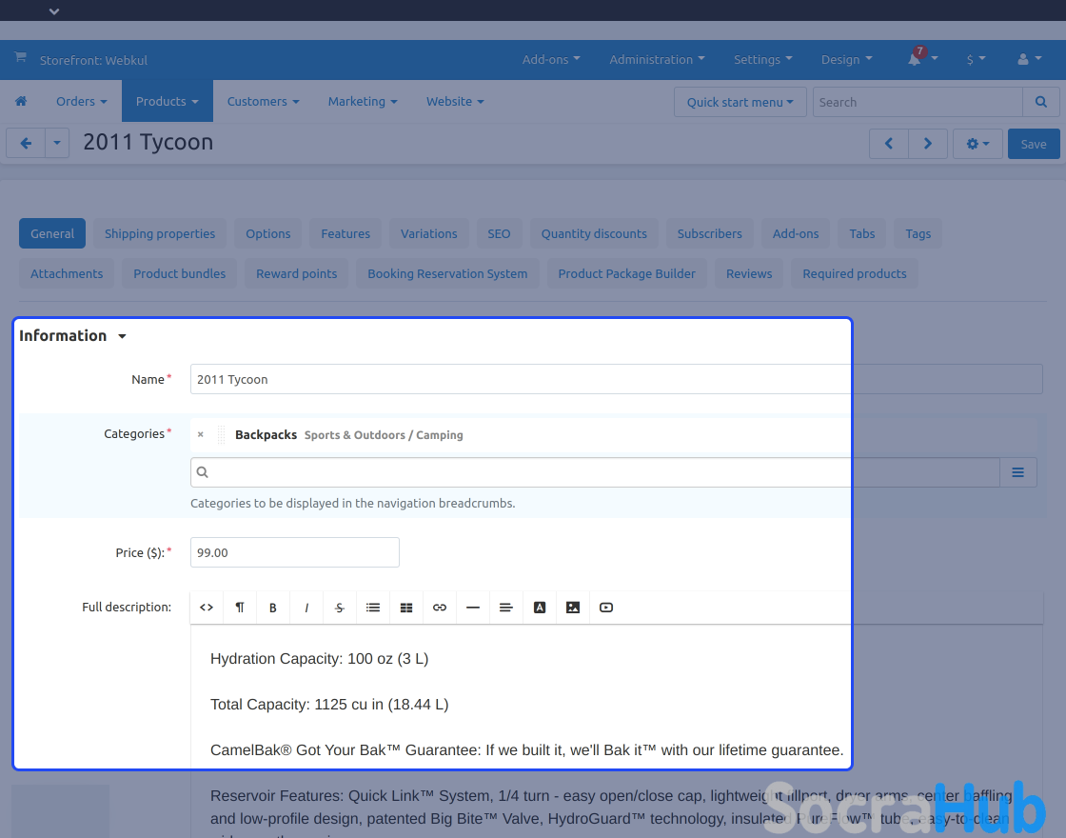Apply strikethrough formatting in the editor
Screen dimensions: 1066x838
click(x=340, y=608)
